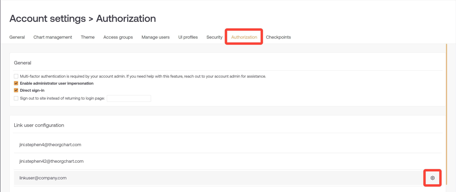Enable the multi-factor authentication checkbox

point(16,76)
